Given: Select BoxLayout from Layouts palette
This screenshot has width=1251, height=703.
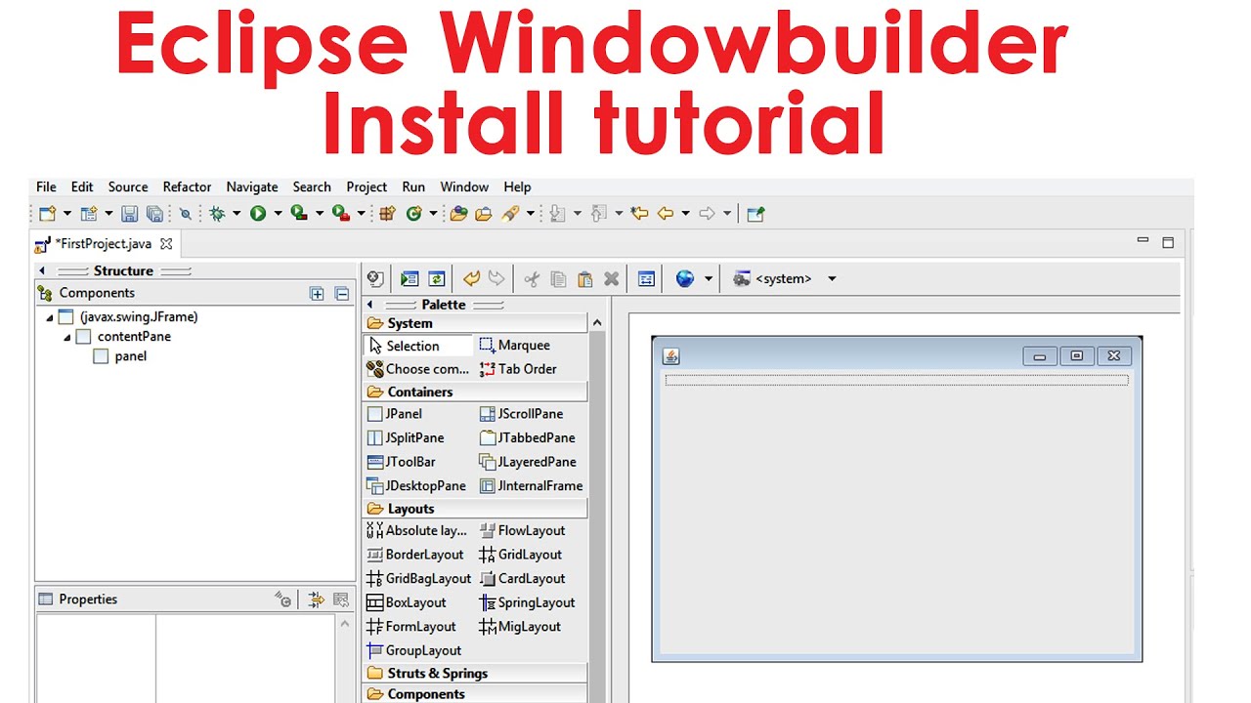Looking at the screenshot, I should (x=406, y=602).
